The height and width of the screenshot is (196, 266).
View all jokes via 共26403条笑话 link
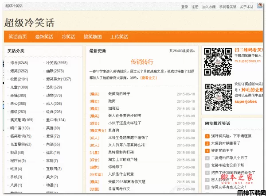click(x=181, y=51)
